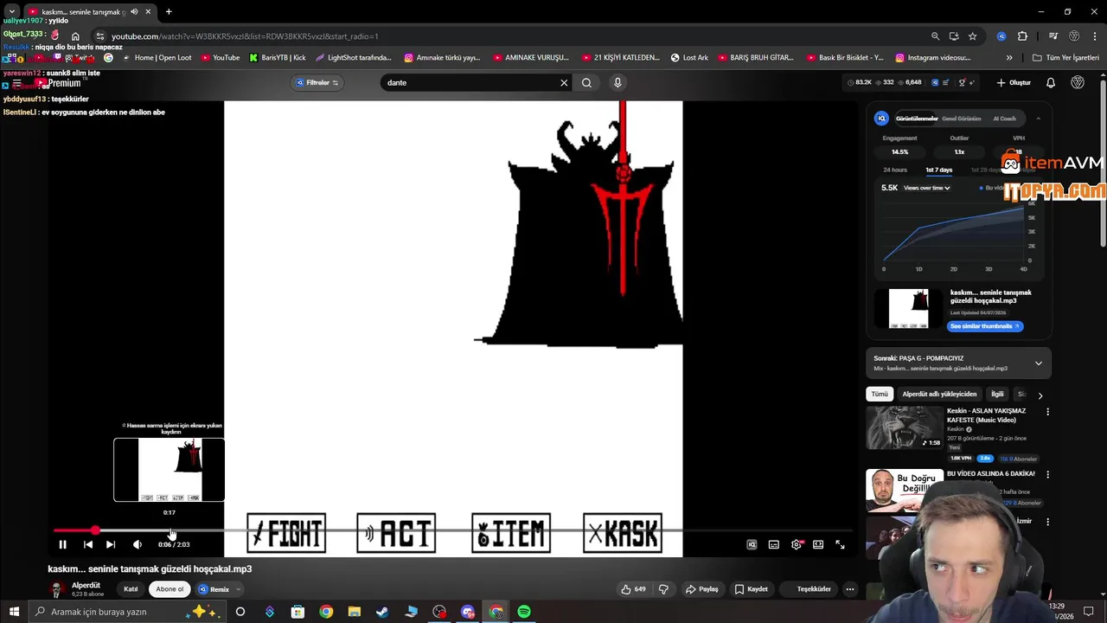Open browser extensions puzzle icon
The height and width of the screenshot is (623, 1107).
[1022, 36]
